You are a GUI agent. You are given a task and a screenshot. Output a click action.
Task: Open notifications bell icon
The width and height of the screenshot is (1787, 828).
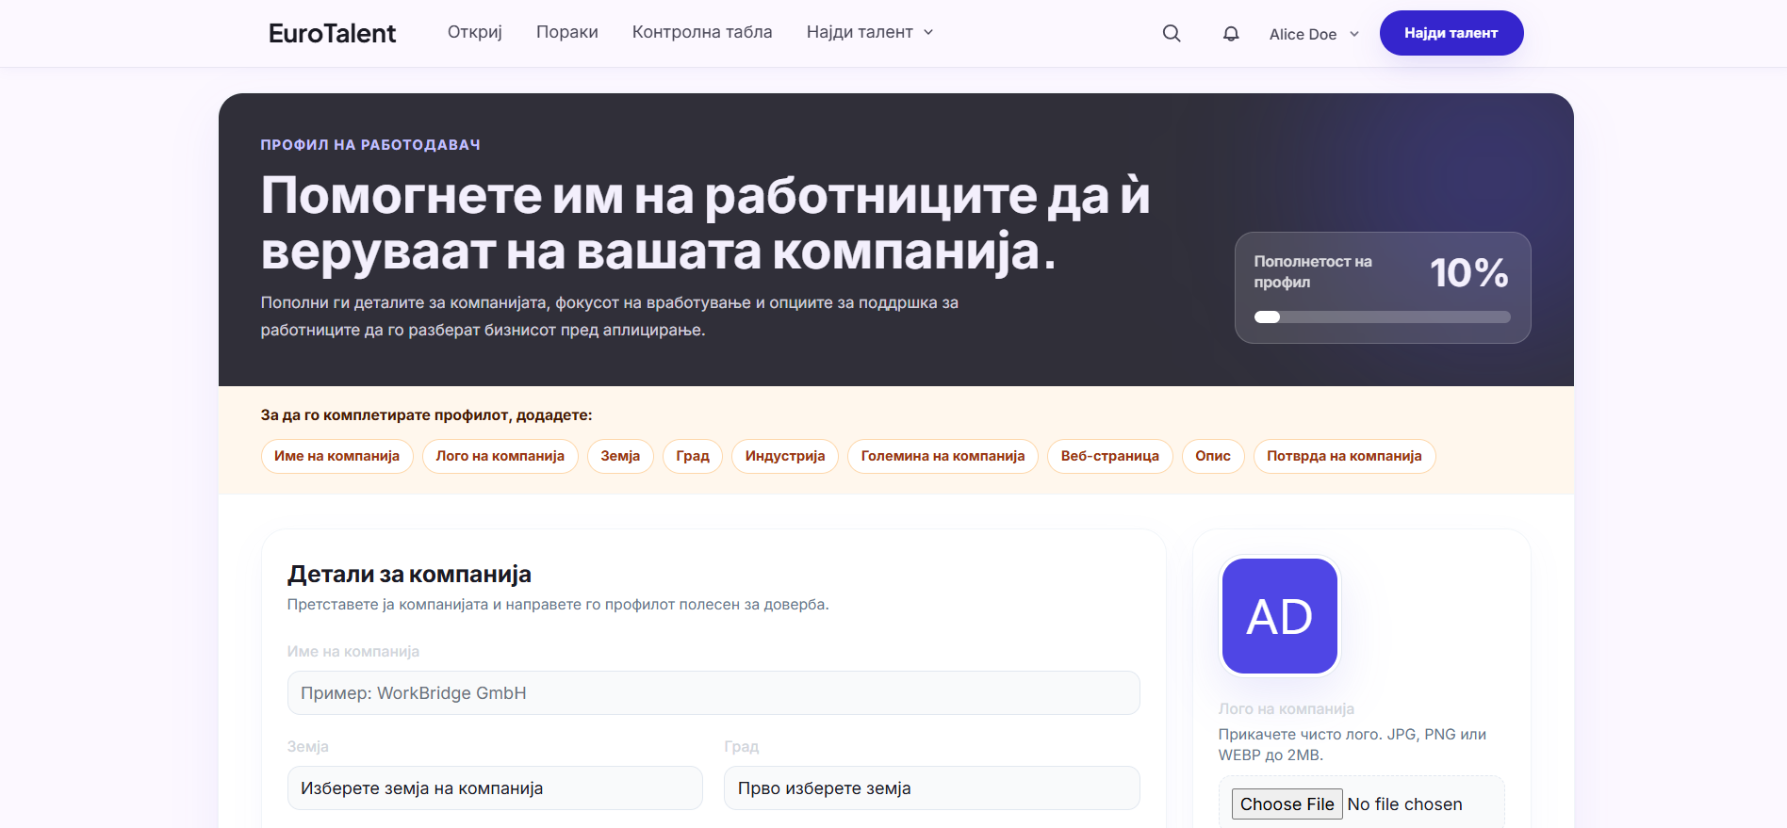point(1231,33)
